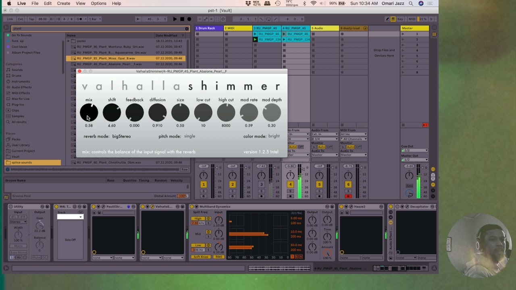This screenshot has width=516, height=290.
Task: Open Audio Effects category in browser
Action: (21, 87)
